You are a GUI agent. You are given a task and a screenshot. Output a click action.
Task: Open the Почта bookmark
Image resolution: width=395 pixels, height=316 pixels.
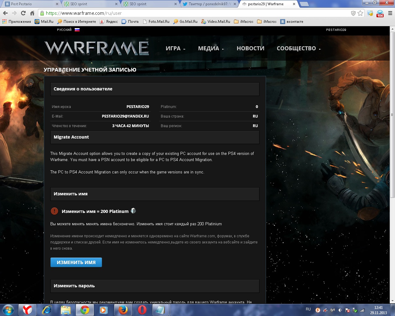130,22
